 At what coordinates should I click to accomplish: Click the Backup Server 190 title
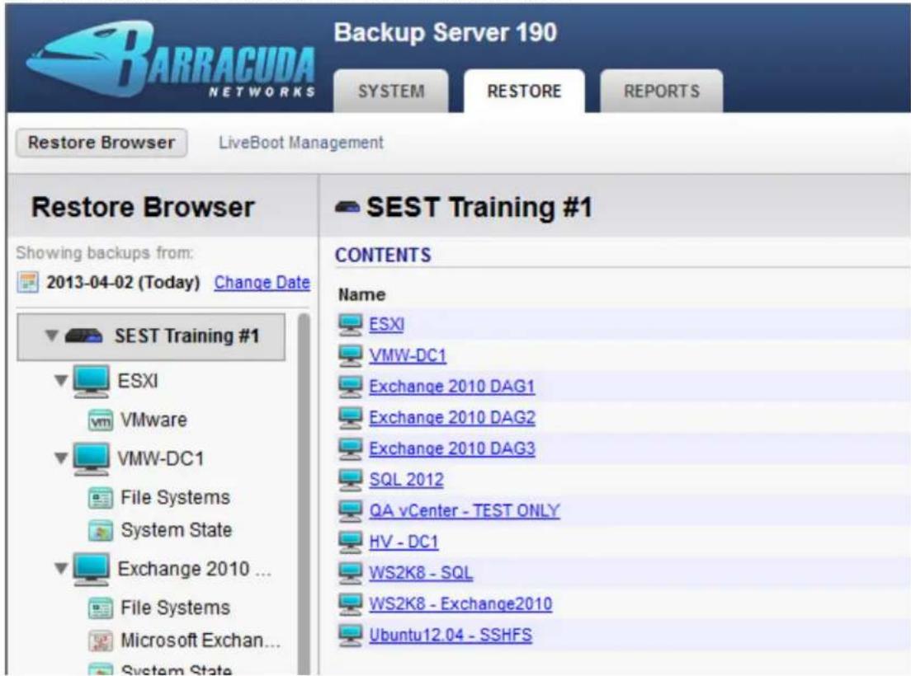[x=446, y=32]
